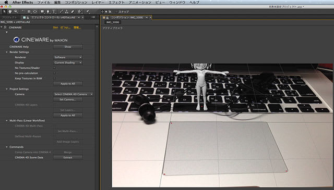Image resolution: width=334 pixels, height=190 pixels.
Task: Select the Unified Camera tool
Action: (29, 11)
